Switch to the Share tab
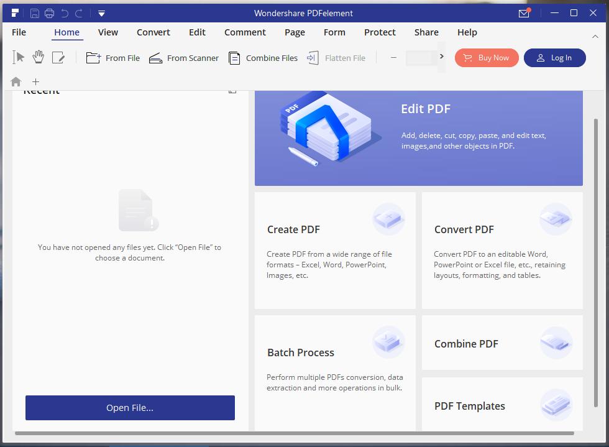 [426, 32]
